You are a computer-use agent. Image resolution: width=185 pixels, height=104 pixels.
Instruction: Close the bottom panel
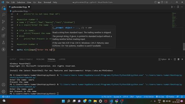(182, 59)
